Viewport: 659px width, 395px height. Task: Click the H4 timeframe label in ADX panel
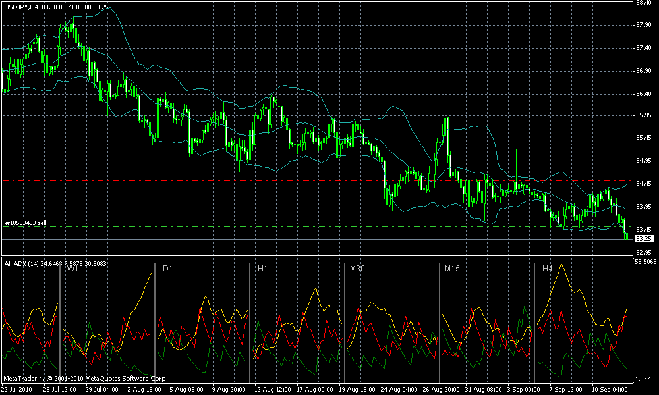click(547, 269)
